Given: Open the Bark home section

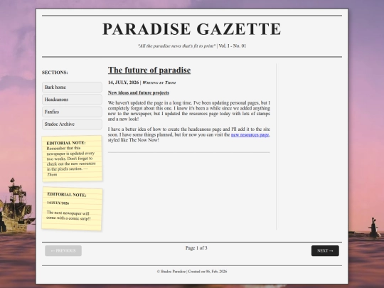Looking at the screenshot, I should pyautogui.click(x=72, y=87).
